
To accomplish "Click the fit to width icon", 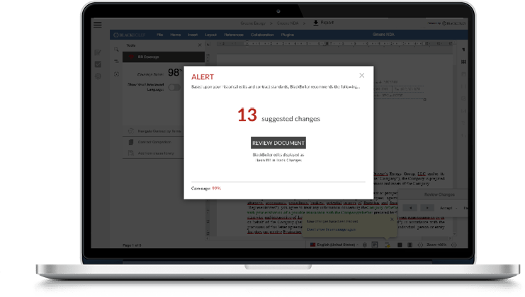I will 410,245.
